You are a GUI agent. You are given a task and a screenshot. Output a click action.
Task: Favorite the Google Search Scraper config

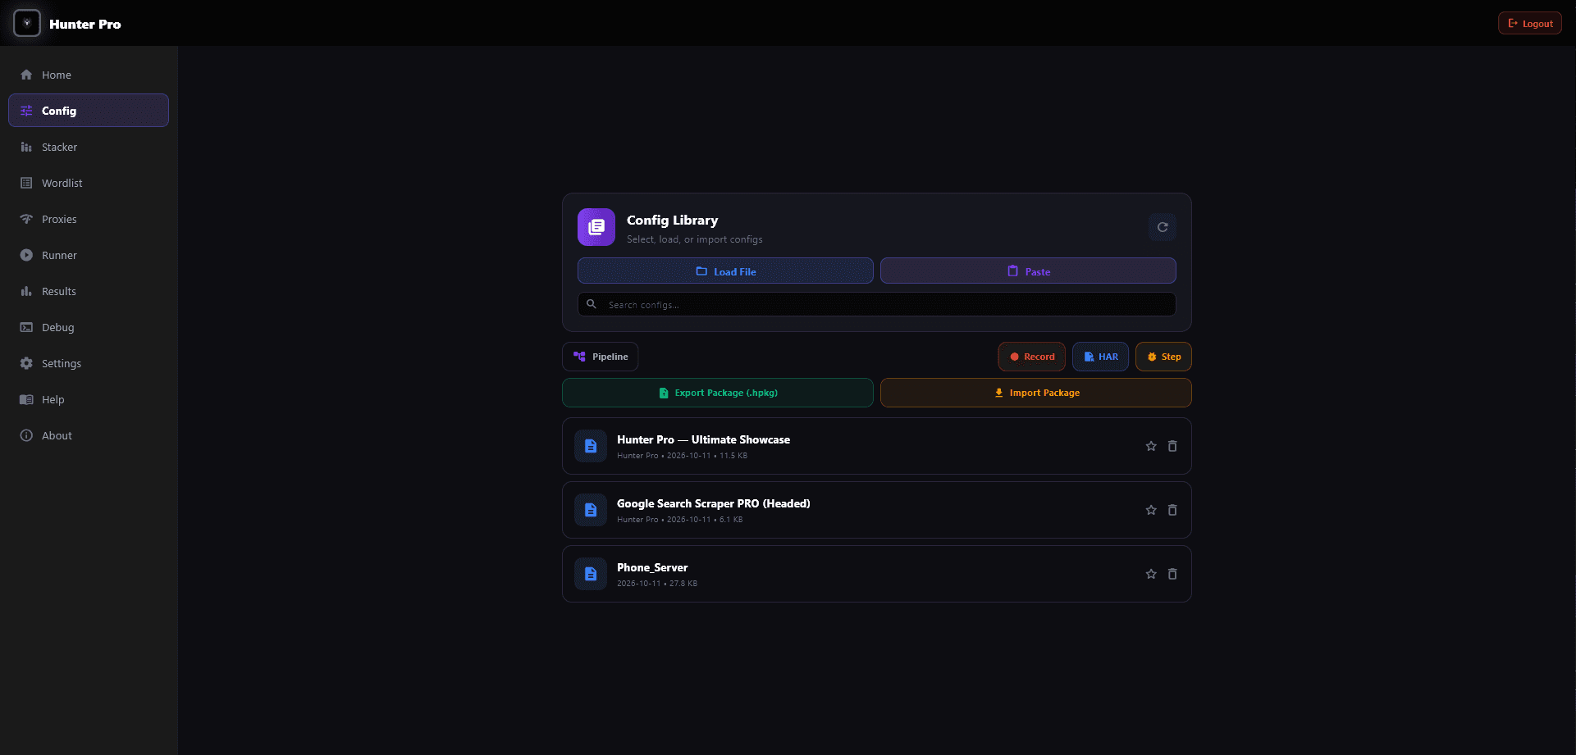pyautogui.click(x=1151, y=510)
